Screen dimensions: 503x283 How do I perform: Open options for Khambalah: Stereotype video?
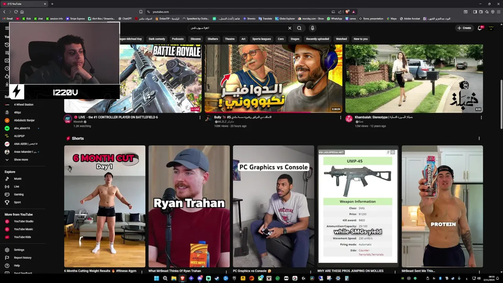481,118
